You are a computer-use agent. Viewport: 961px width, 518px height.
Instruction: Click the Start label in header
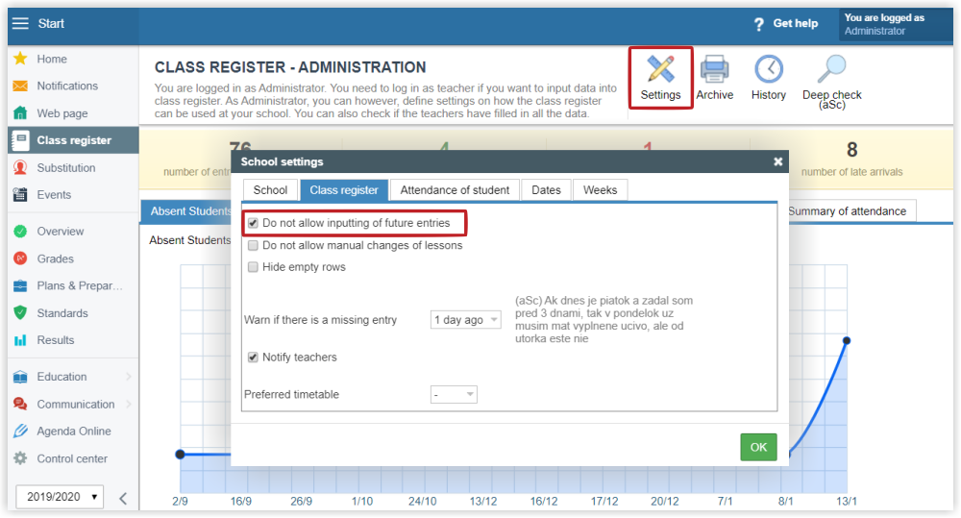(x=51, y=23)
